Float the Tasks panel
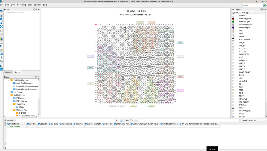The width and height of the screenshot is (267, 151). tap(36, 77)
